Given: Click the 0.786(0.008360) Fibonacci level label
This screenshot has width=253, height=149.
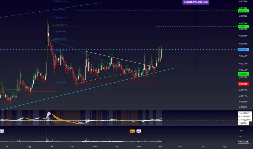Looking at the screenshot, I should click(60, 18).
